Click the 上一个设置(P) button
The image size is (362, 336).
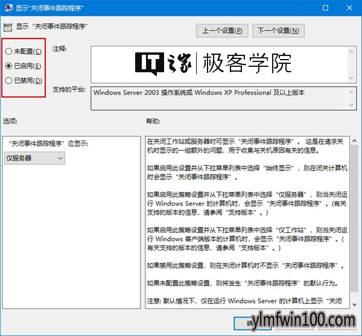(x=222, y=31)
